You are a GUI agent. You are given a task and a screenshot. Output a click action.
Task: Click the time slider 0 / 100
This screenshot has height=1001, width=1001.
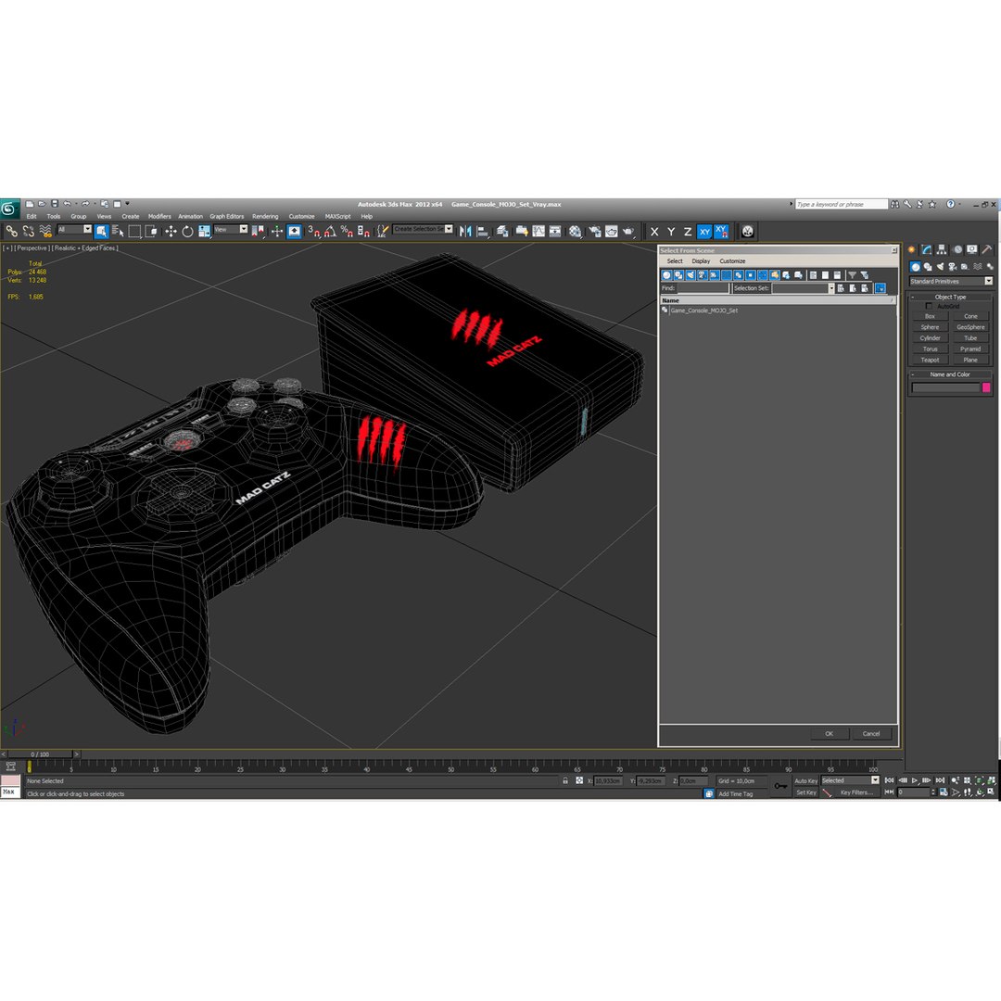point(40,754)
